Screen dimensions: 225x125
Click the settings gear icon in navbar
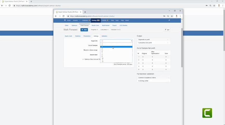(65, 20)
